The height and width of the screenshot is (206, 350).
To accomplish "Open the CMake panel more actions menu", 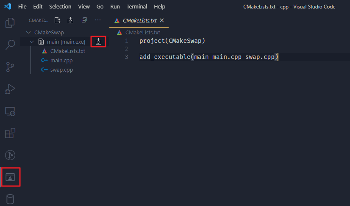I will click(98, 20).
